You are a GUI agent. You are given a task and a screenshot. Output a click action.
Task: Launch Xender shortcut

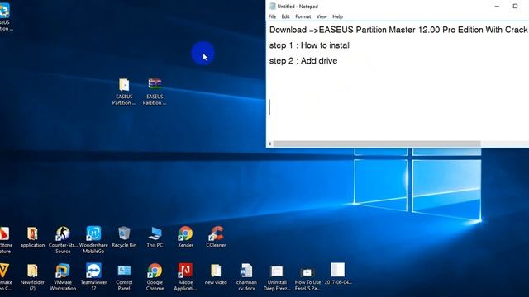point(185,233)
